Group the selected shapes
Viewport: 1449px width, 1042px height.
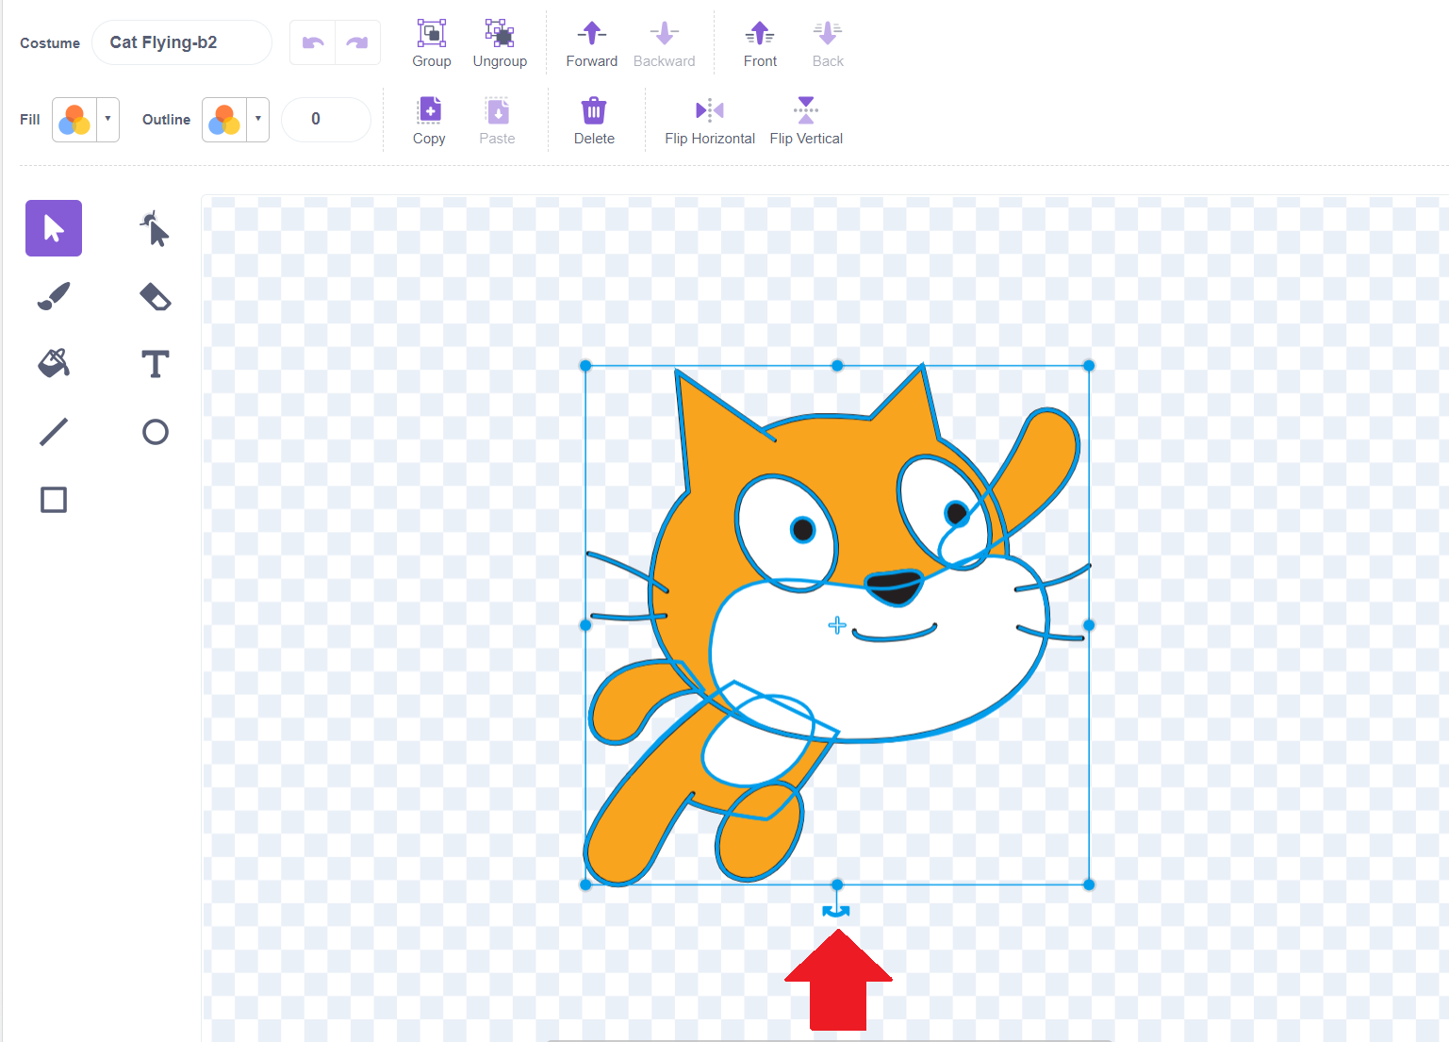click(432, 43)
